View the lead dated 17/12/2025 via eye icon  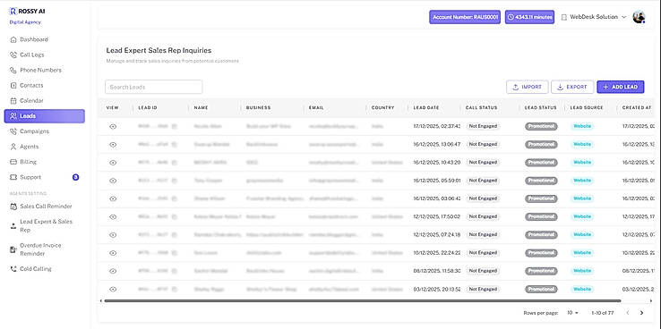(113, 126)
